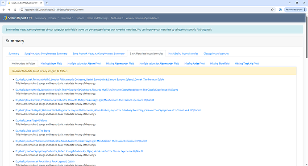Open Multiple values for Album Artist Field subtab
The width and height of the screenshot is (308, 166).
click(159, 64)
